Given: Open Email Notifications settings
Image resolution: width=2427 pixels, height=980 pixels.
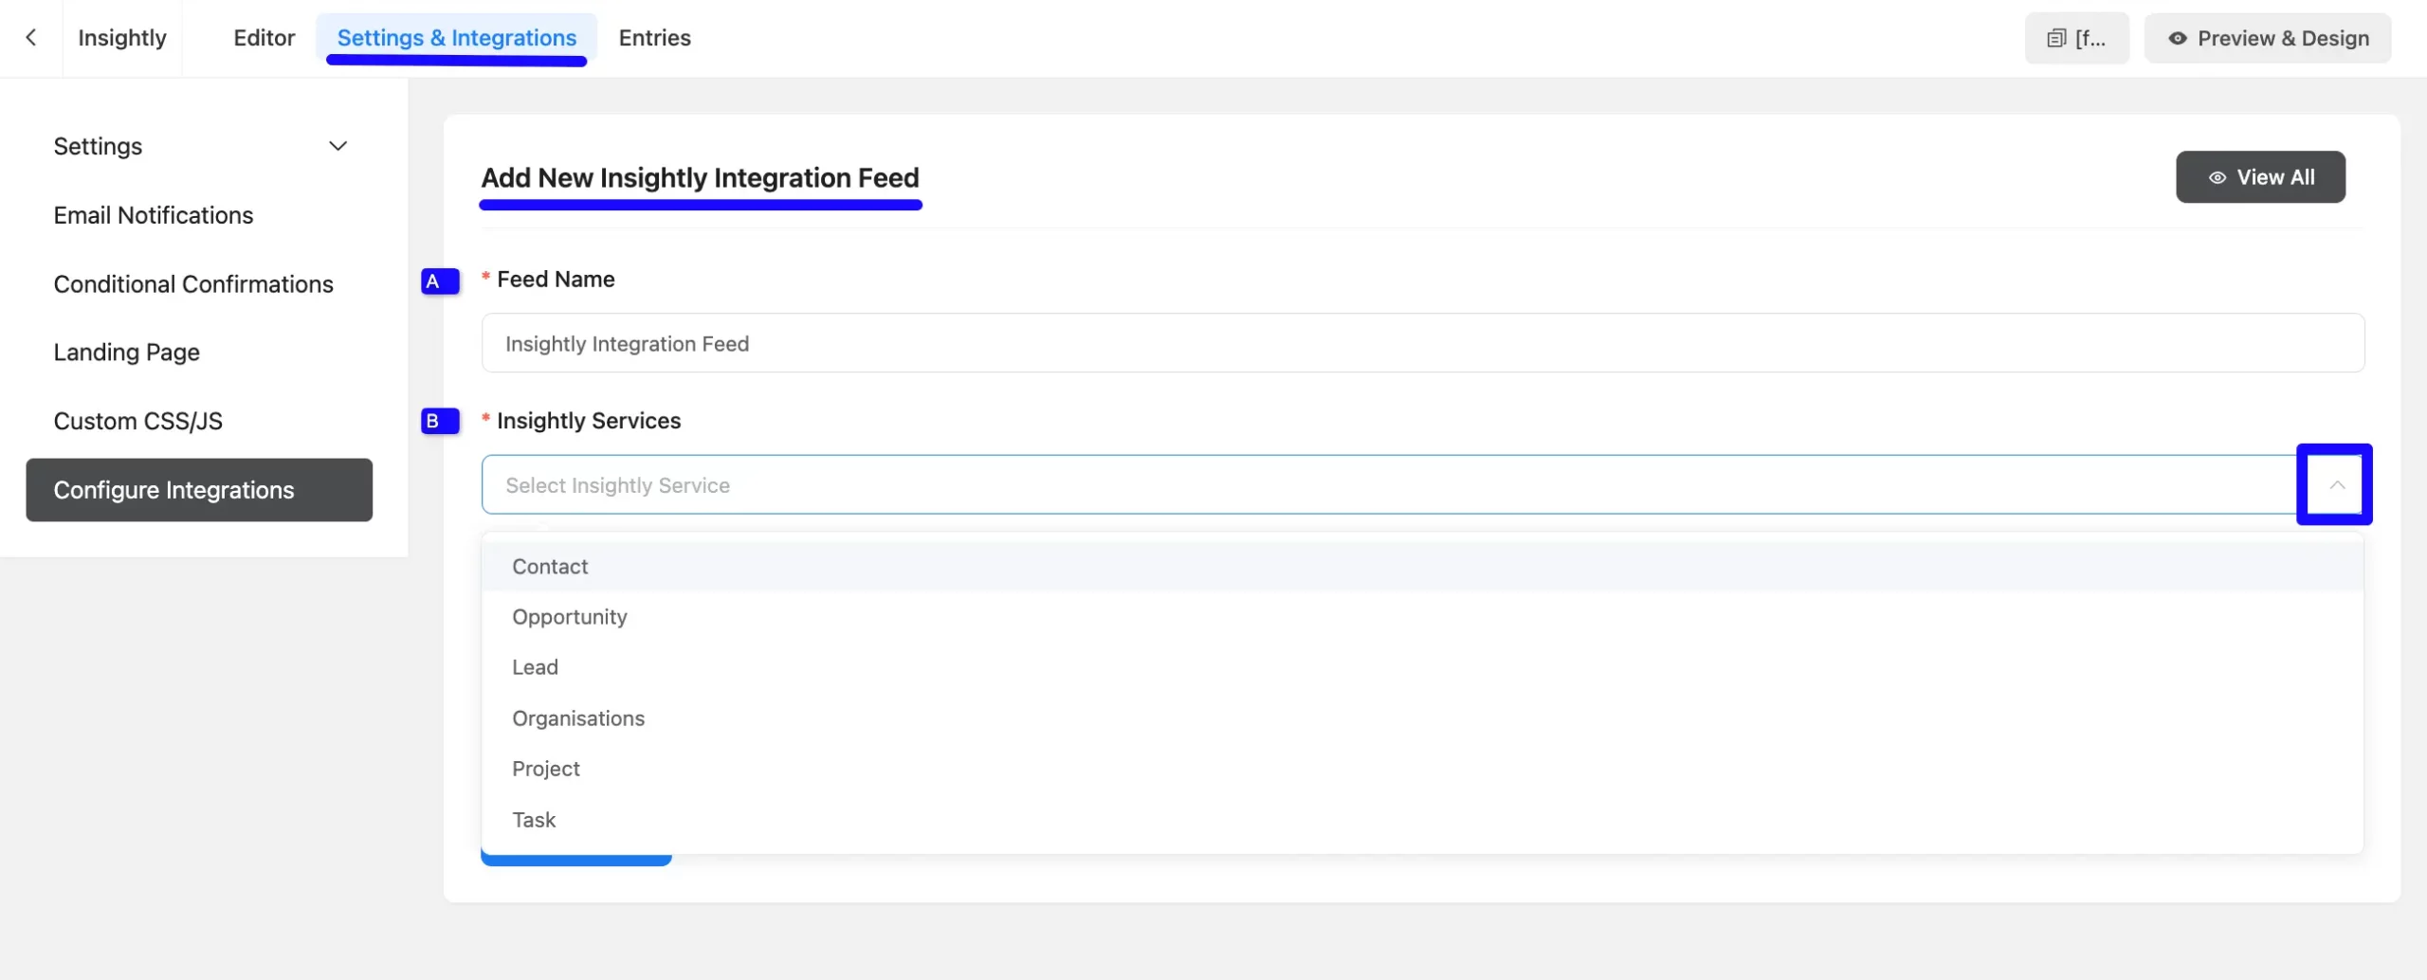Looking at the screenshot, I should click(153, 215).
